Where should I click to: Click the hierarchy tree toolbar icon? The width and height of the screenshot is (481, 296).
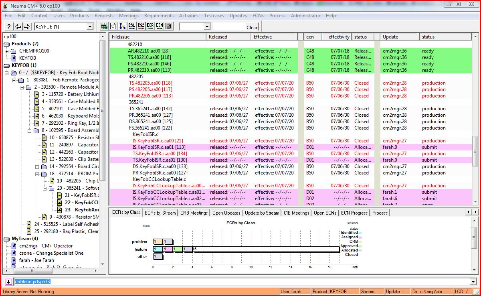point(122,27)
